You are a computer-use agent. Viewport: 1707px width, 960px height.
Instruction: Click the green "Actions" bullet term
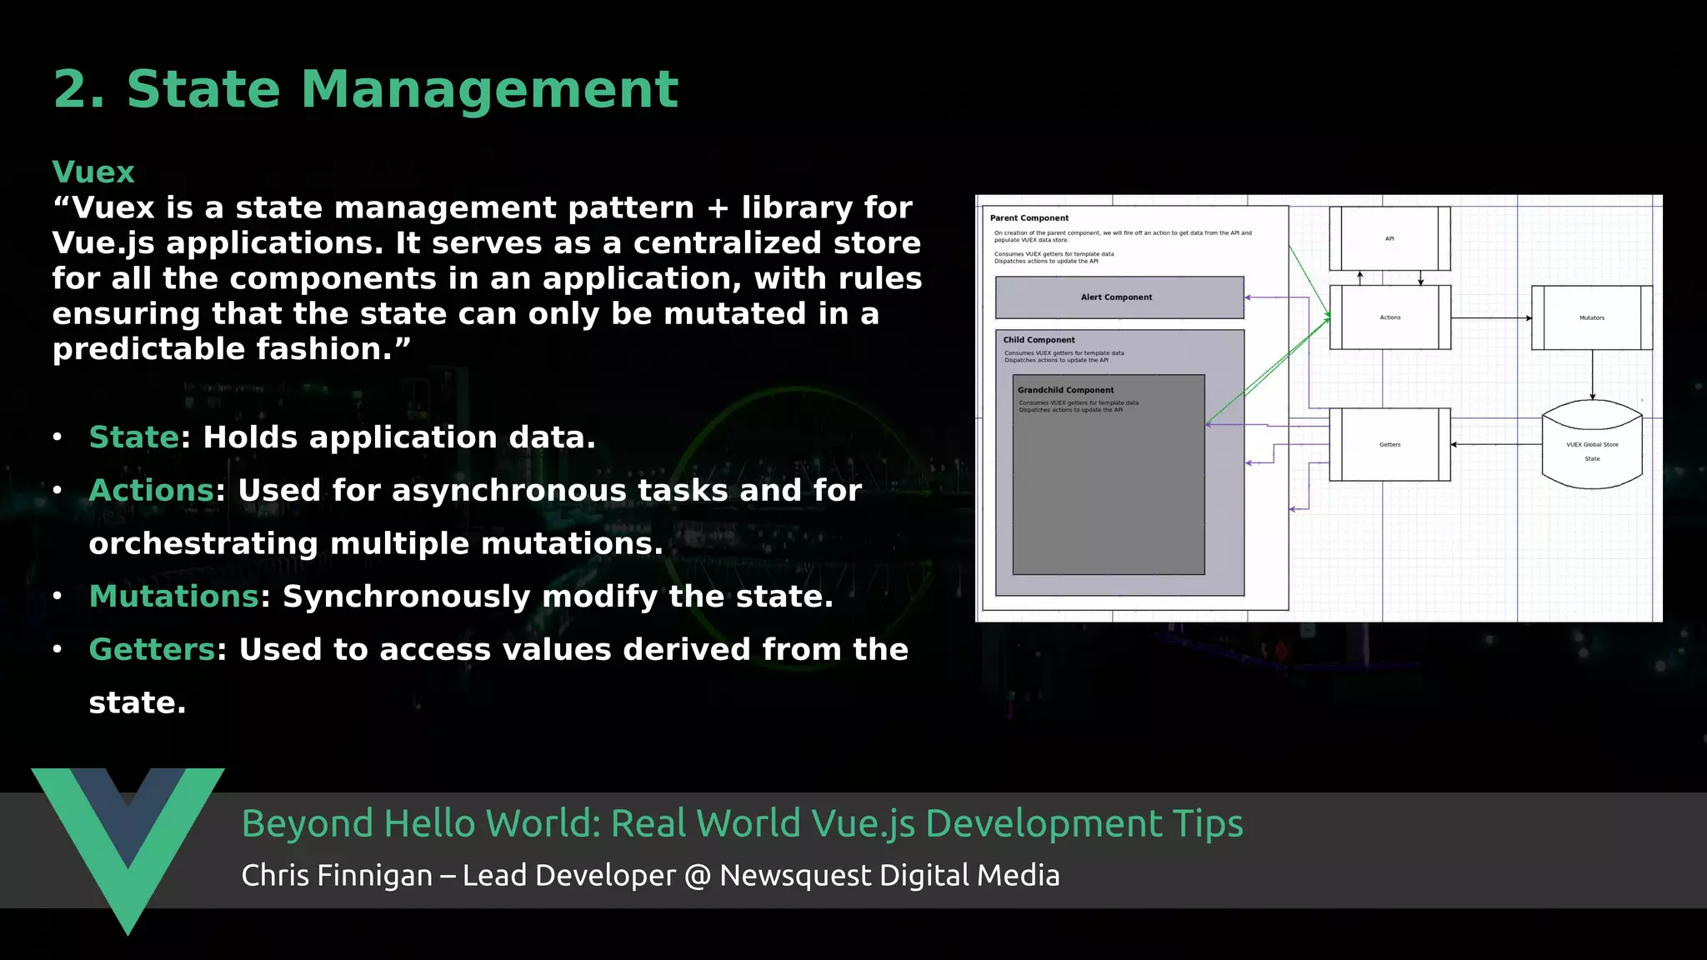(x=152, y=491)
